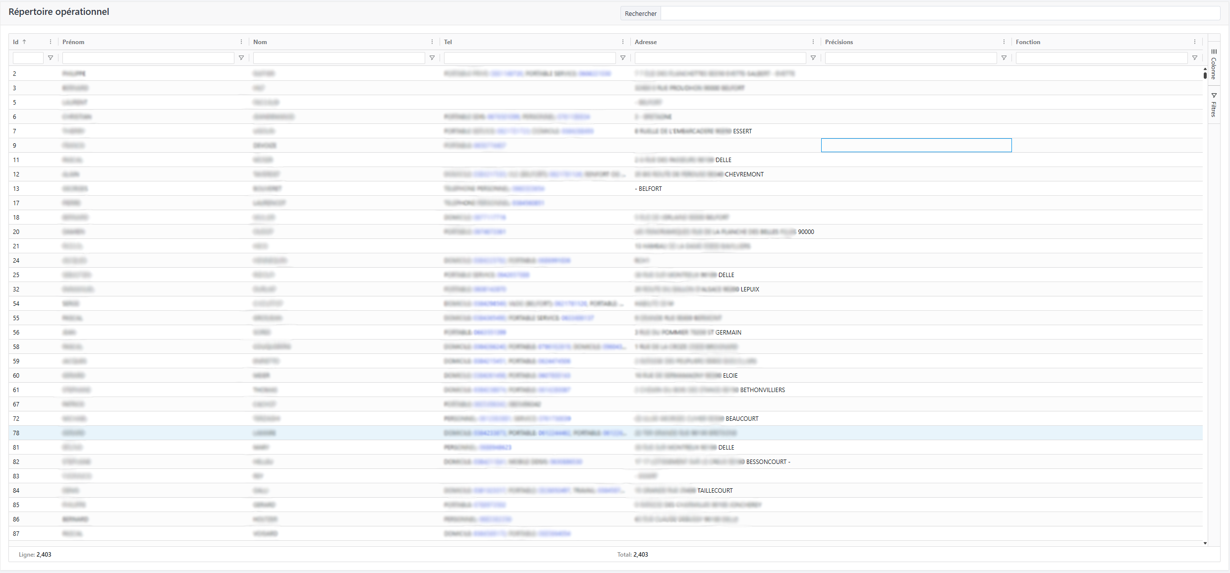Viewport: 1230px width, 573px height.
Task: Click the filter icon for the Prénom column
Action: pyautogui.click(x=241, y=58)
